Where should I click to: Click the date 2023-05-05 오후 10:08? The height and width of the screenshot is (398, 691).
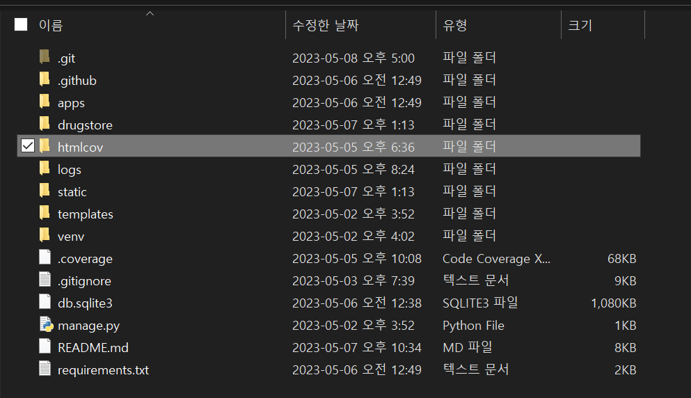coord(357,259)
